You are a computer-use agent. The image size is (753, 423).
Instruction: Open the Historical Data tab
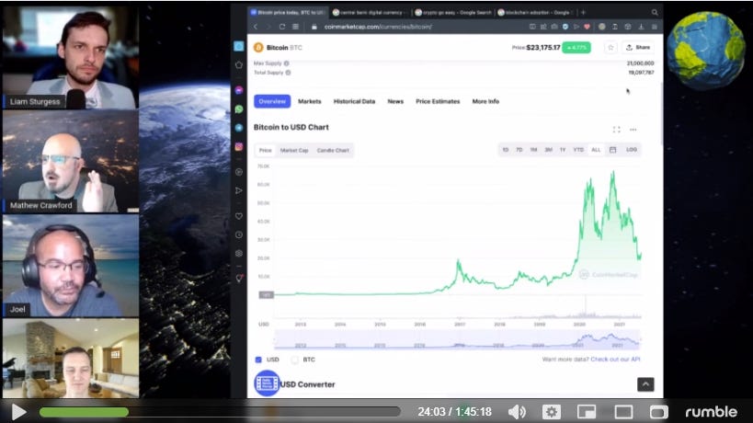click(x=354, y=101)
